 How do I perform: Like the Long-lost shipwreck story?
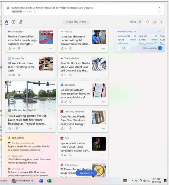[62, 48]
